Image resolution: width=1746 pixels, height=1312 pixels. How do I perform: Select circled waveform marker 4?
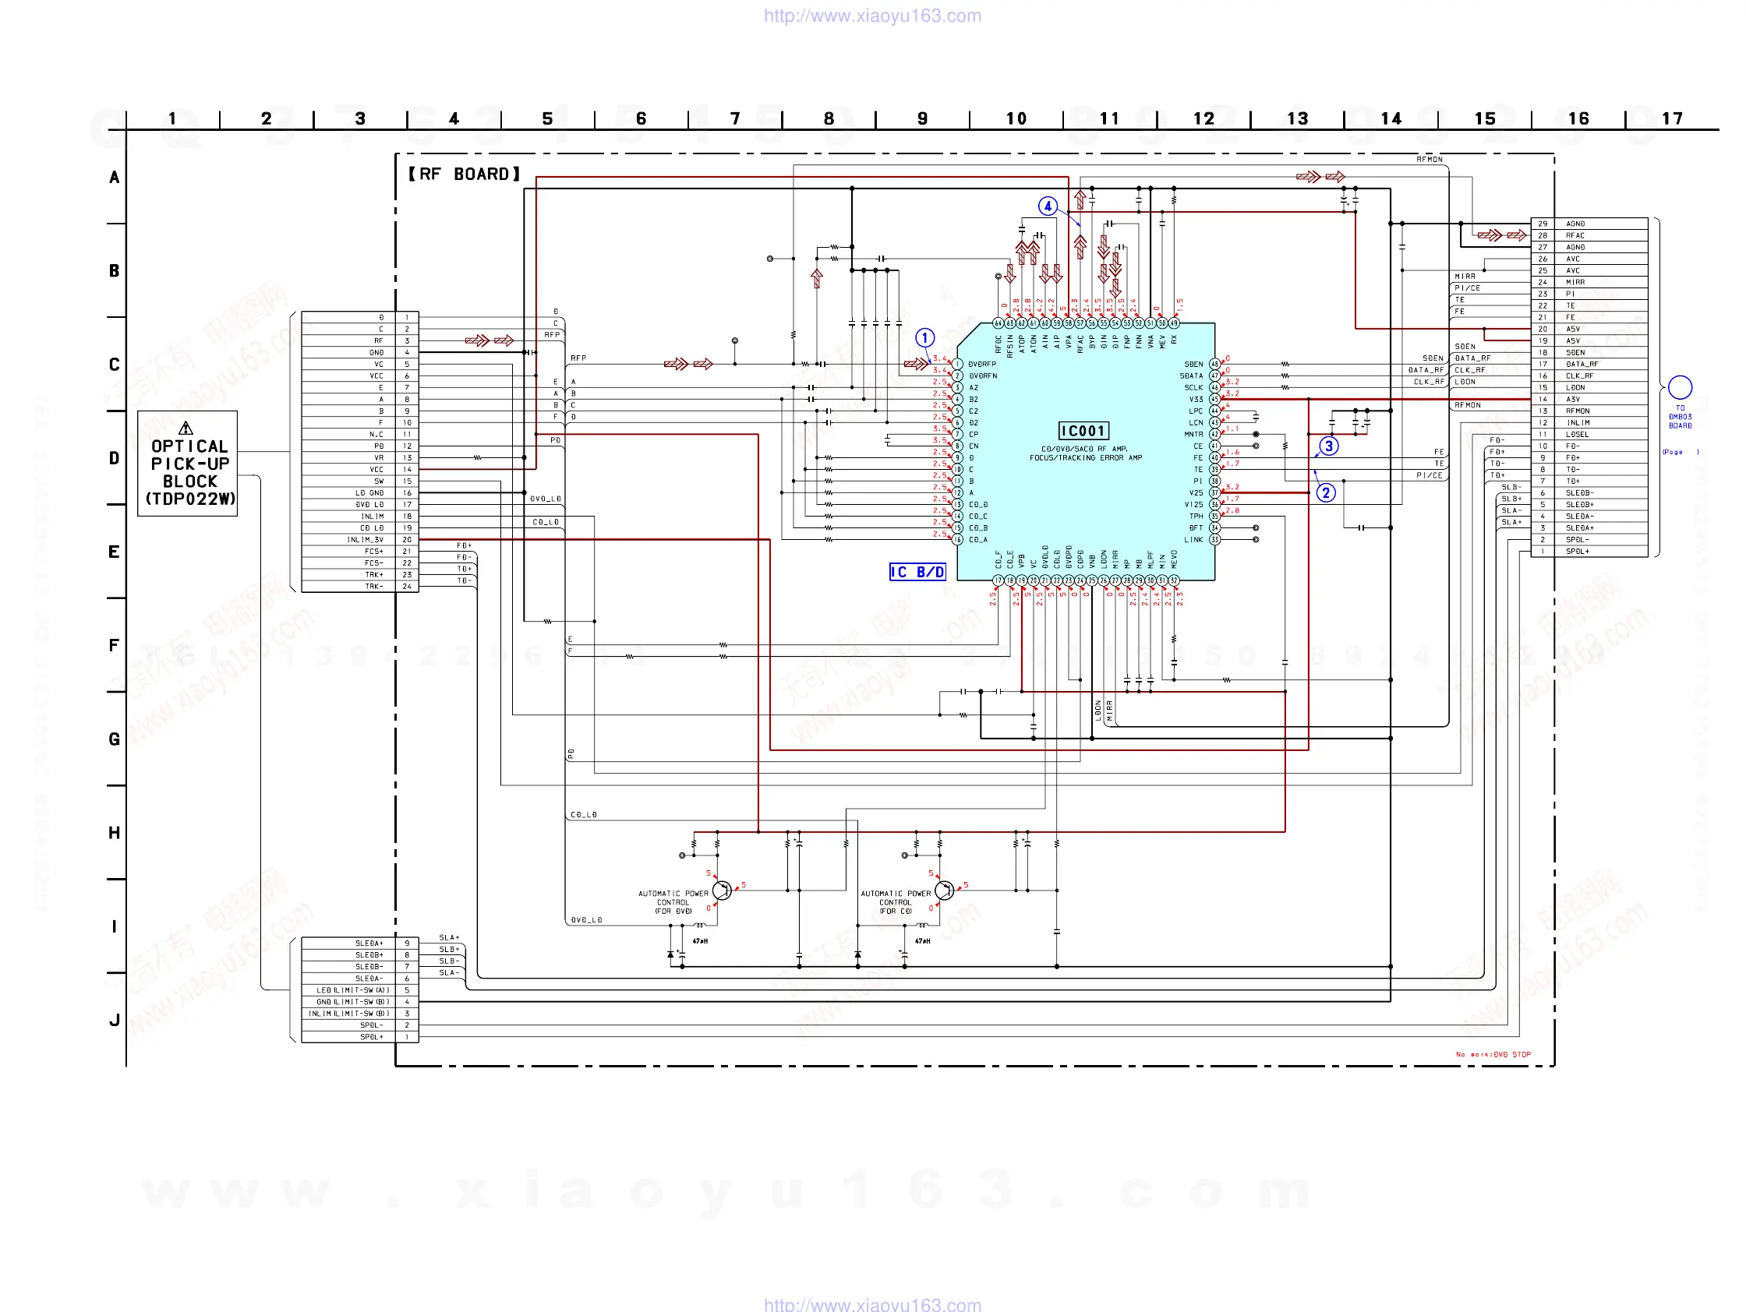click(1047, 206)
